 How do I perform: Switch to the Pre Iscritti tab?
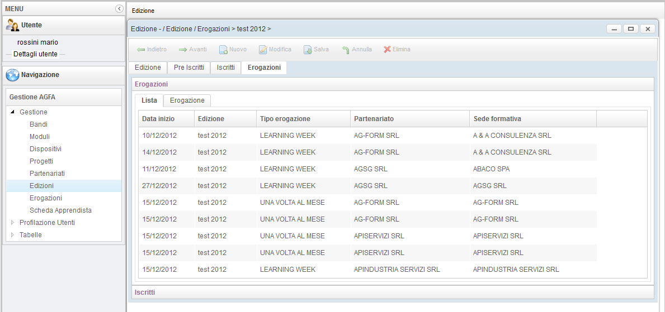(x=188, y=68)
